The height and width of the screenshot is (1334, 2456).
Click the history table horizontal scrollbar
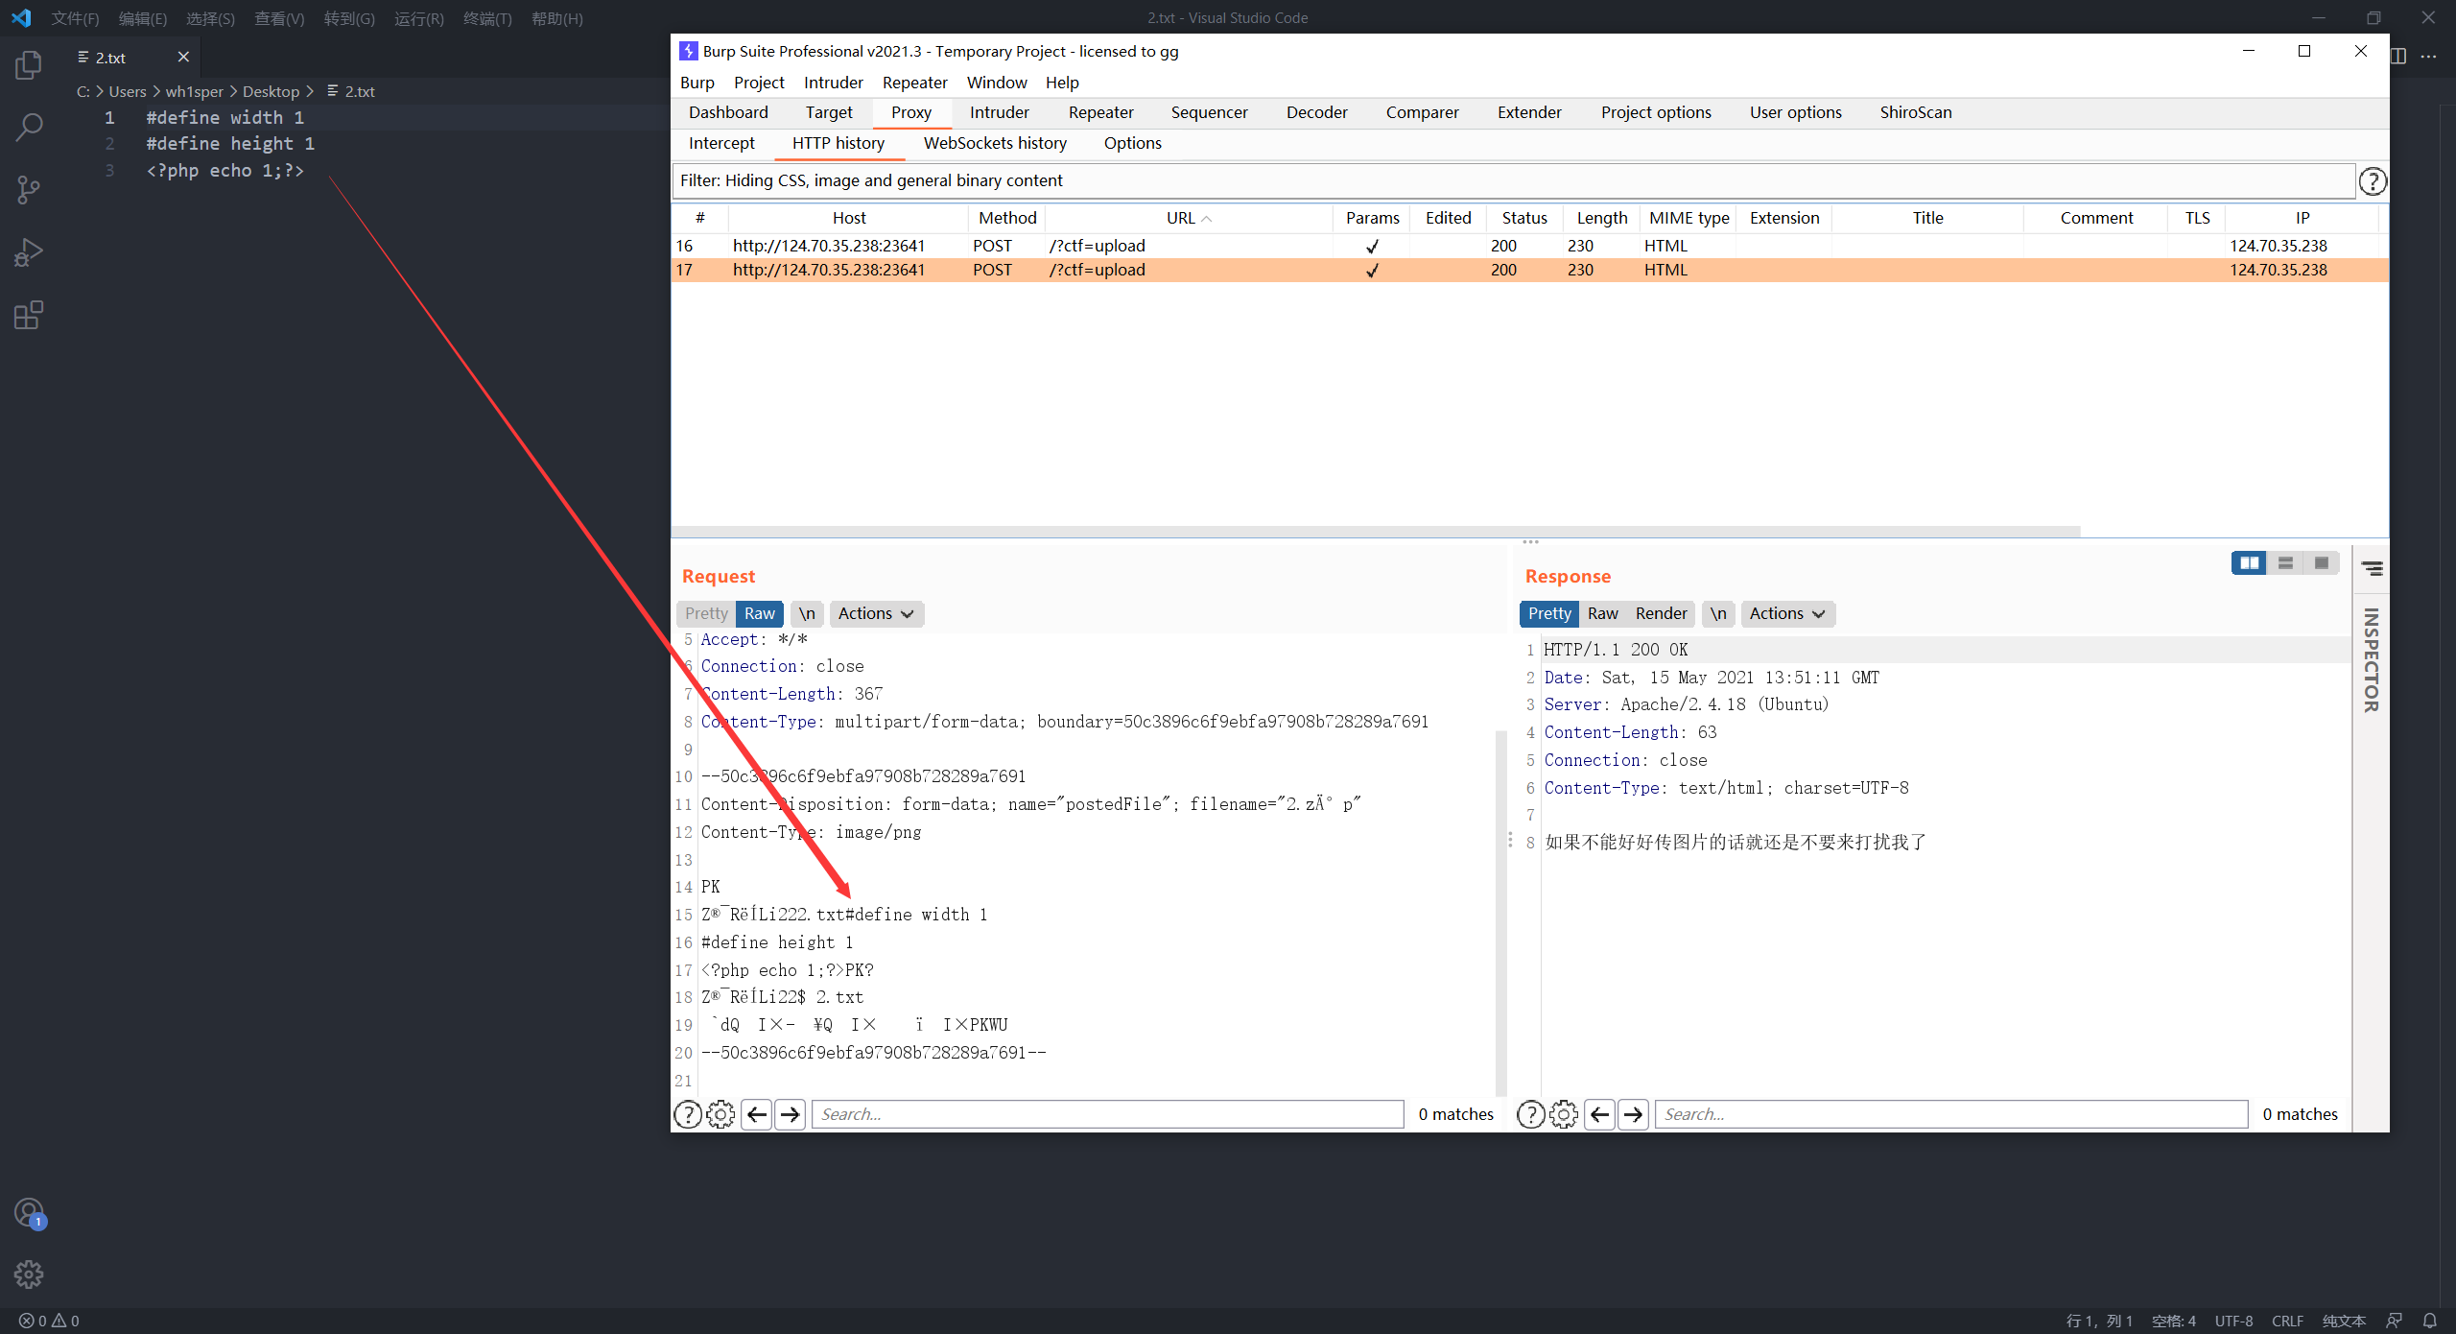coord(1376,531)
